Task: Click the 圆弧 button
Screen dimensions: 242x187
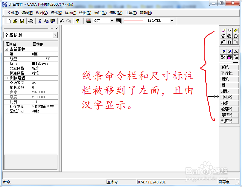Action: [x=229, y=79]
